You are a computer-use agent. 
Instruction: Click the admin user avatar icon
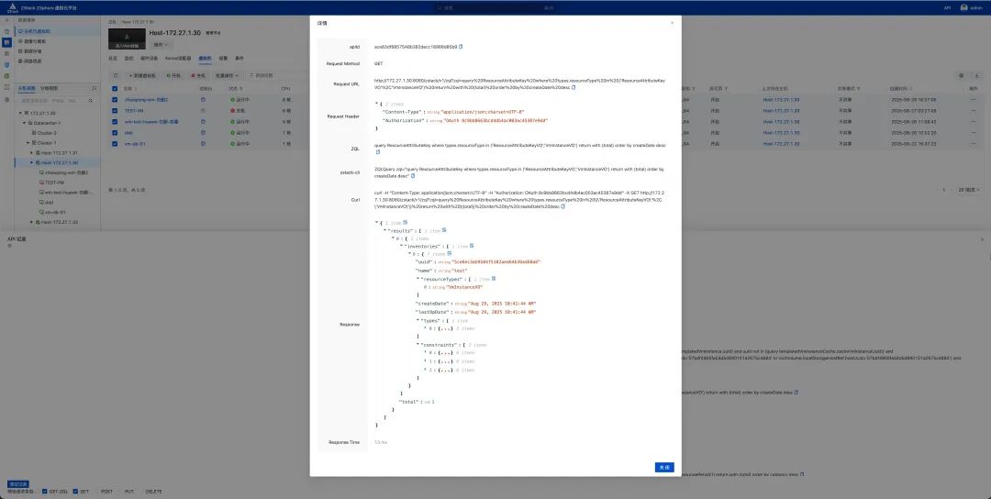point(963,7)
